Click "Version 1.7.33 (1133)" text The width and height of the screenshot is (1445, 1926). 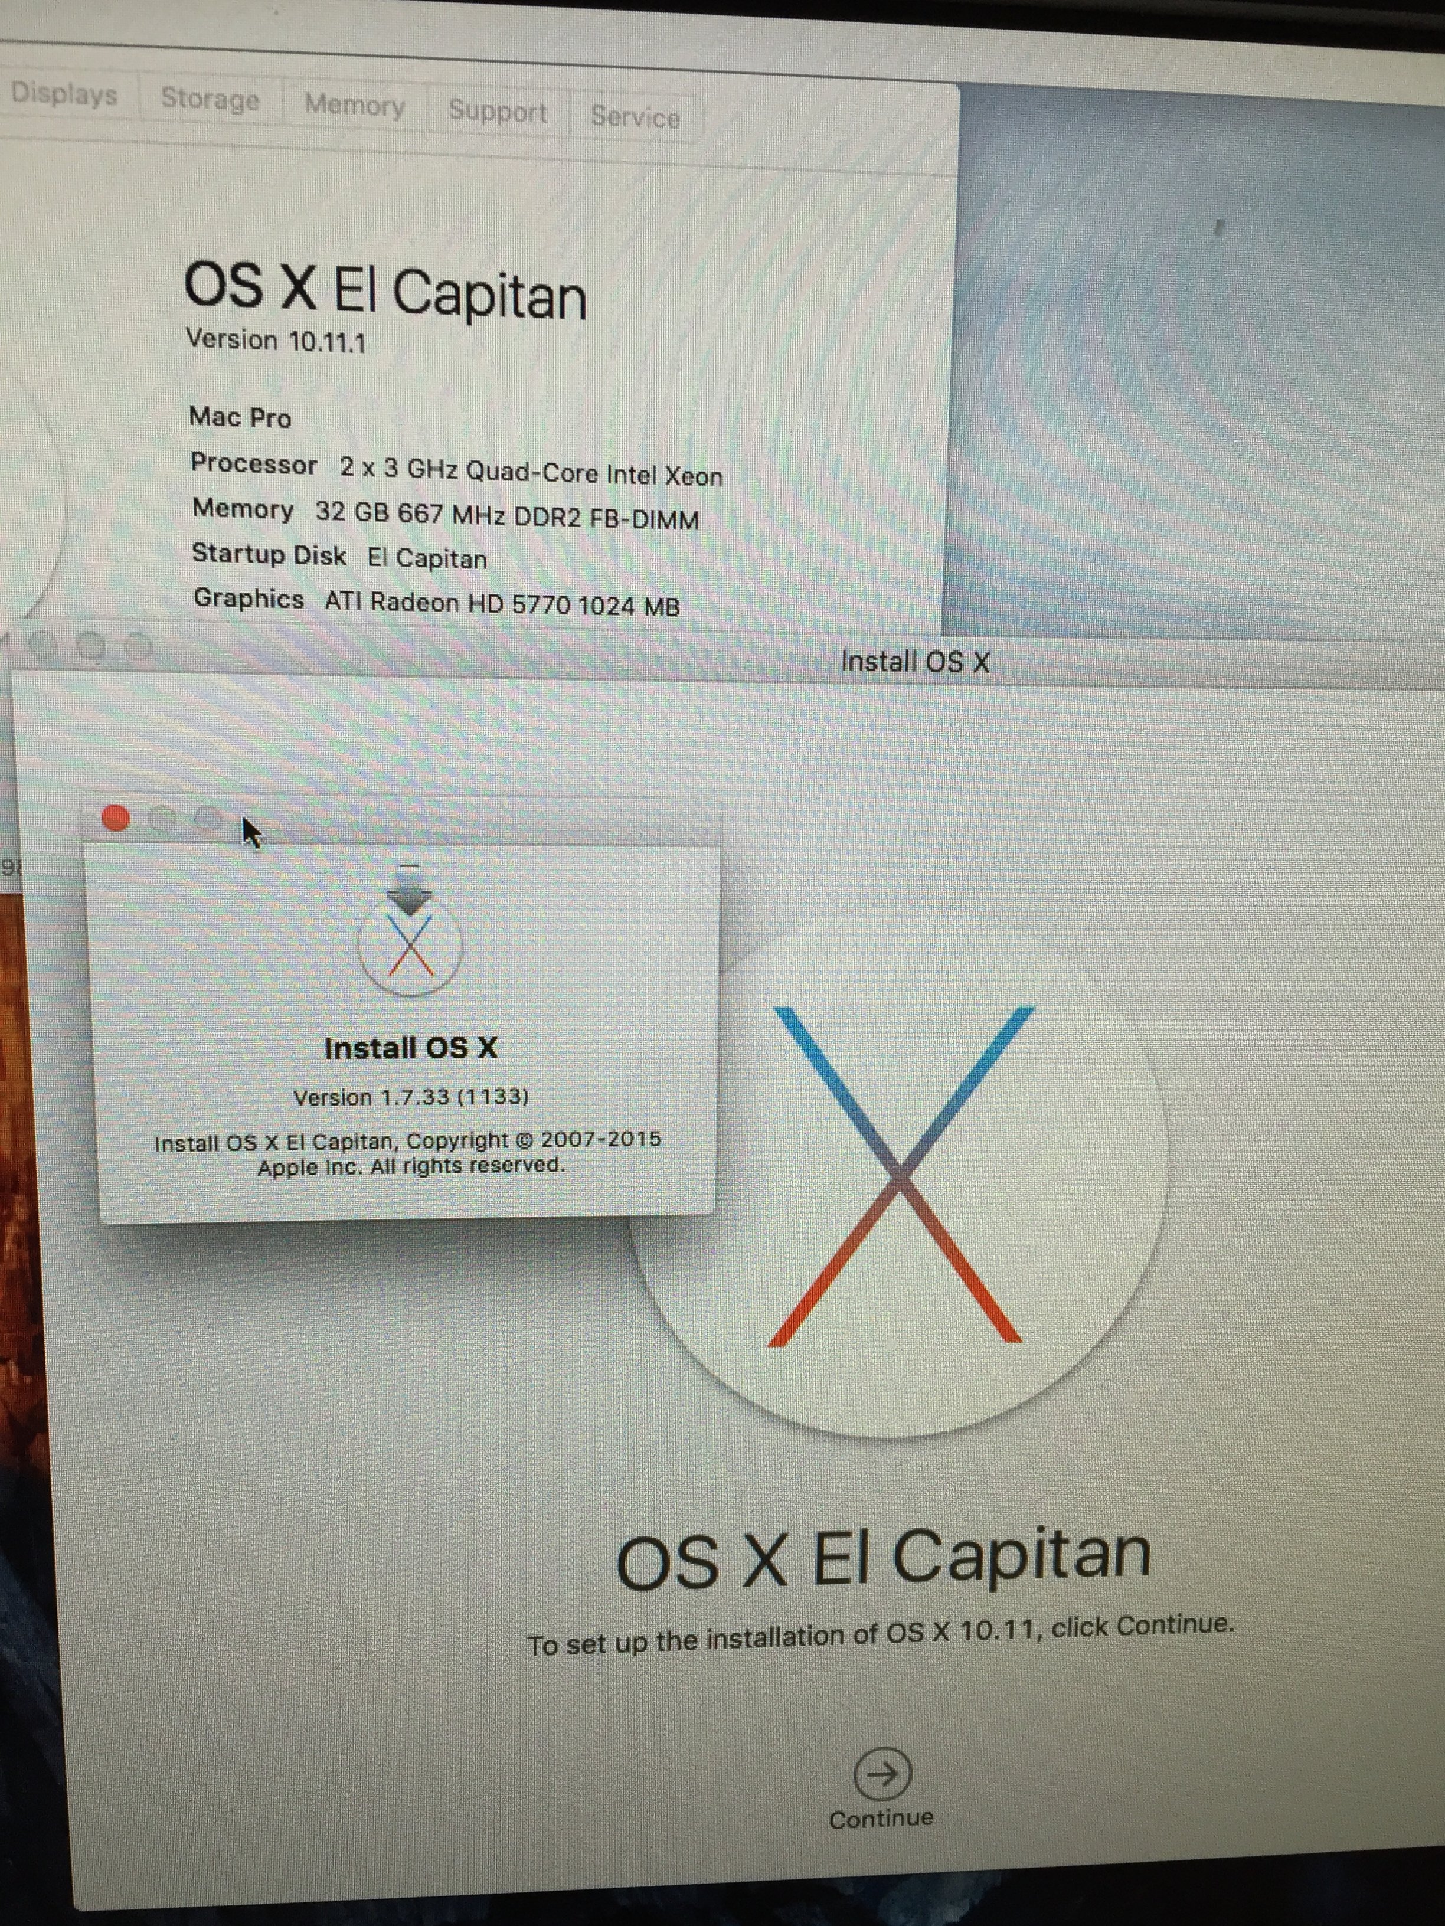click(411, 1096)
